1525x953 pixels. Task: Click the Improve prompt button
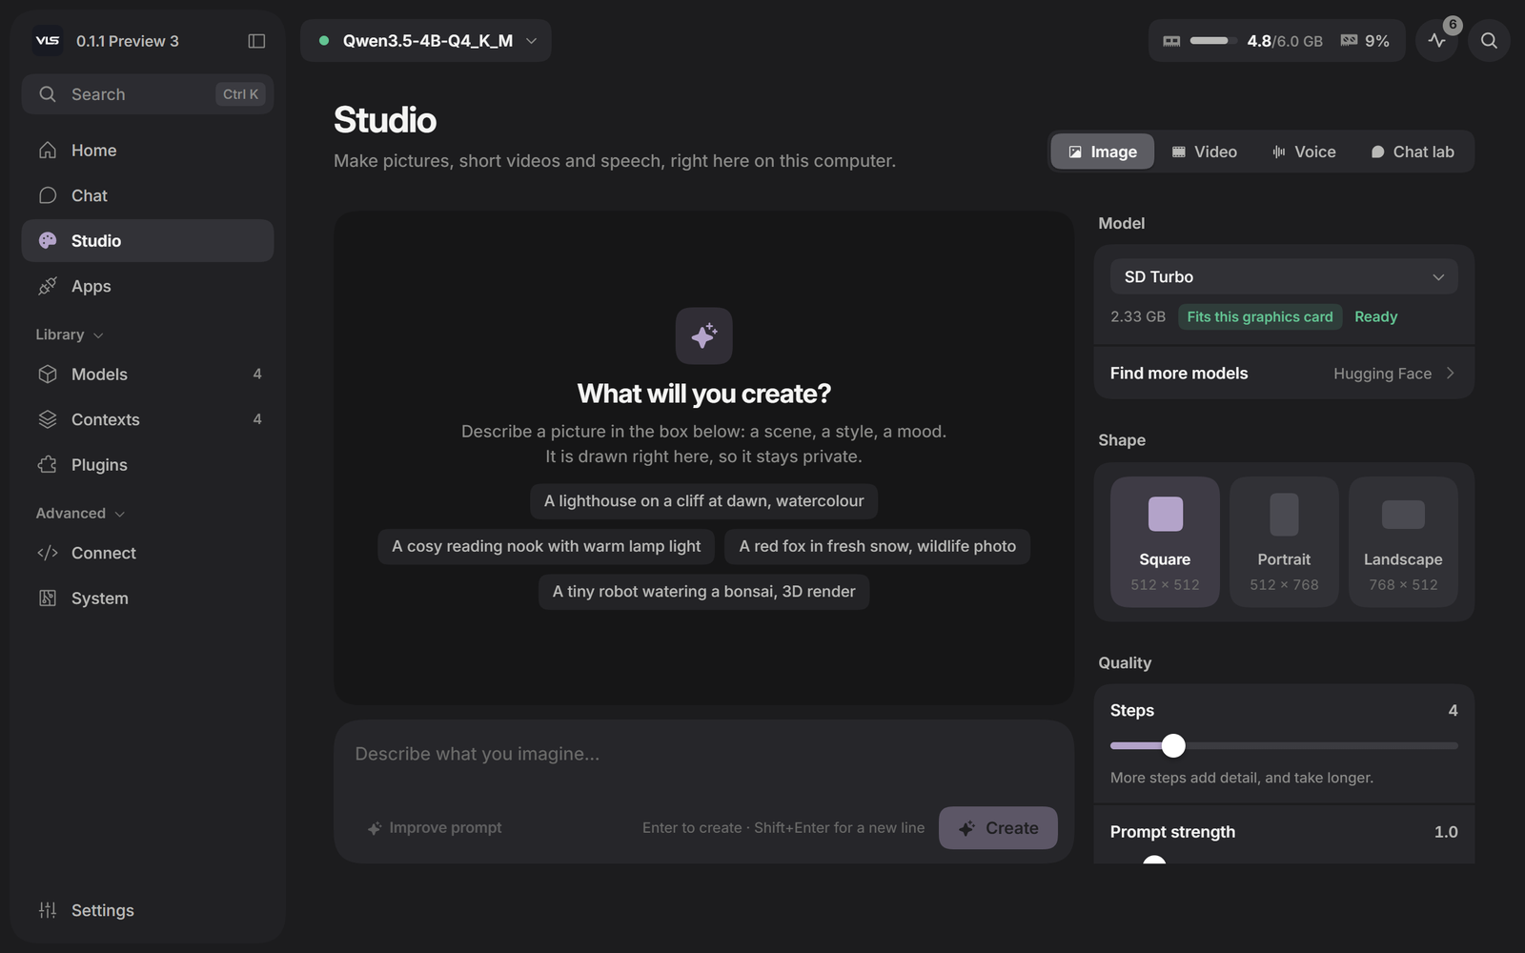435,828
